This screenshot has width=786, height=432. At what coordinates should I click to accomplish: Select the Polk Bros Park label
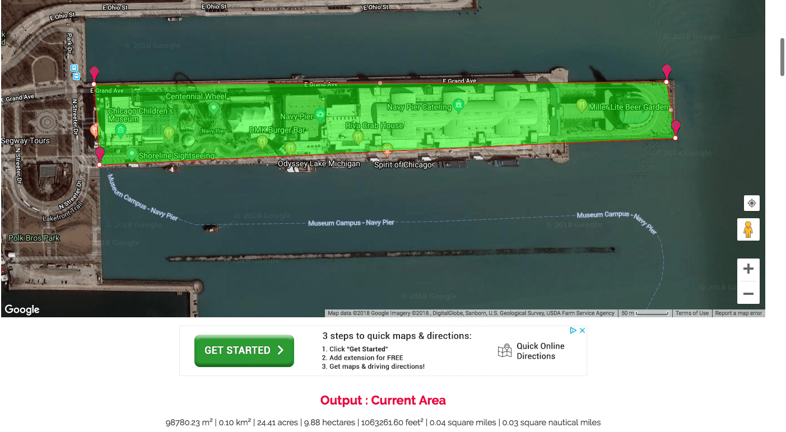(34, 238)
